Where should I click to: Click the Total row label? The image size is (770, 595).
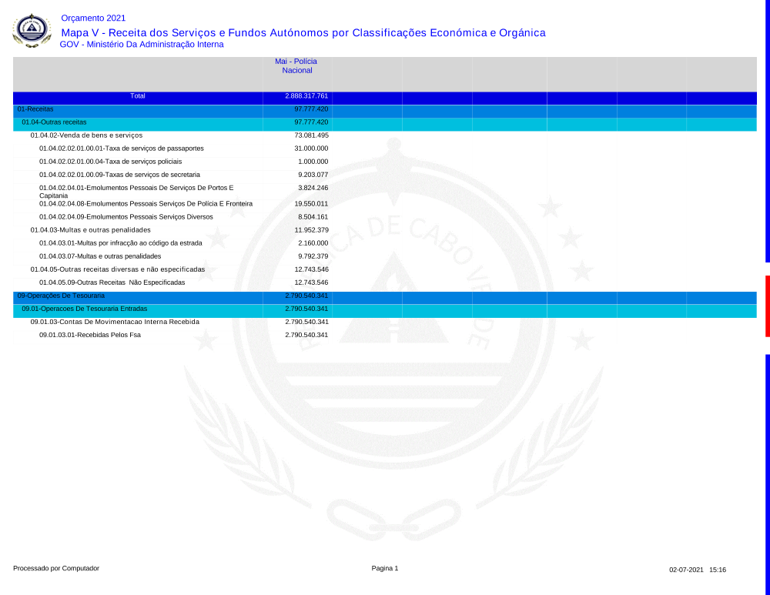tap(138, 96)
